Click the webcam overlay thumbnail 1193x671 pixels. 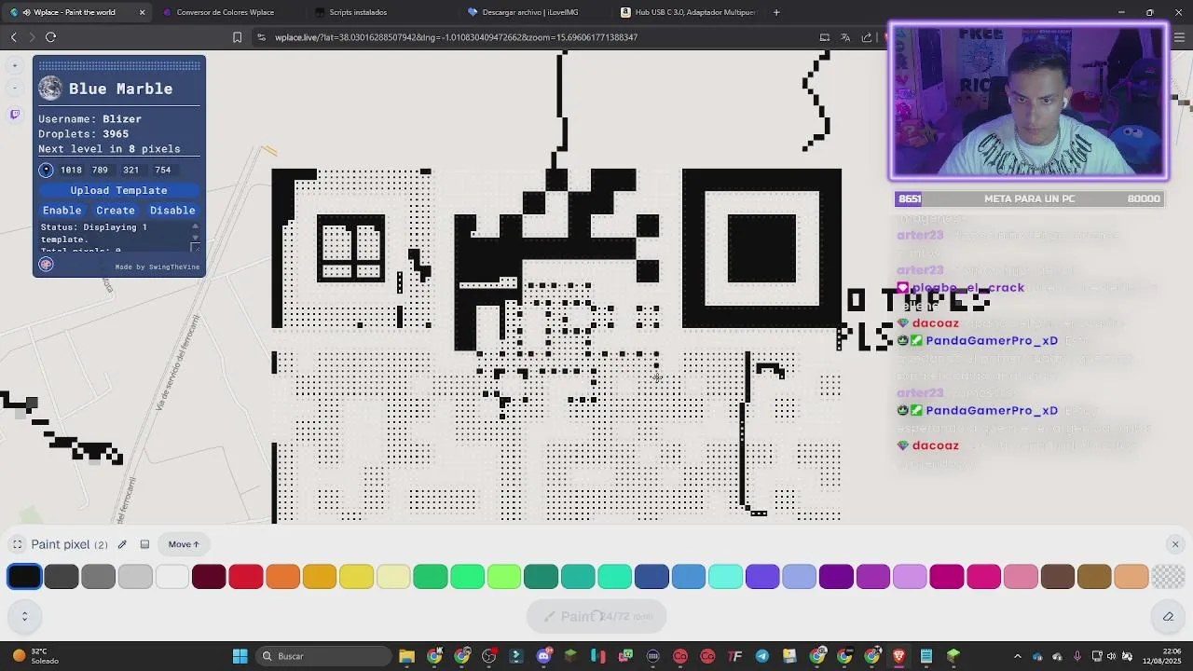tap(1028, 101)
